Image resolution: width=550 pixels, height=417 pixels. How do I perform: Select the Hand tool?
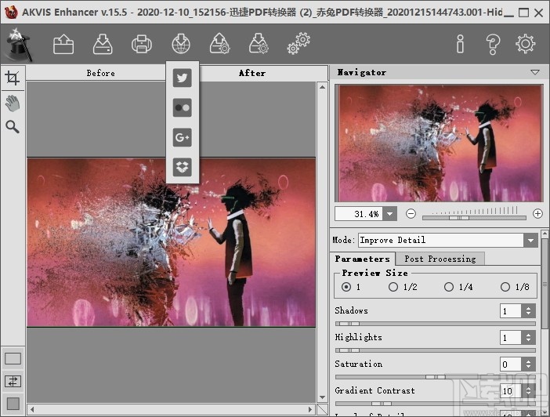point(13,103)
